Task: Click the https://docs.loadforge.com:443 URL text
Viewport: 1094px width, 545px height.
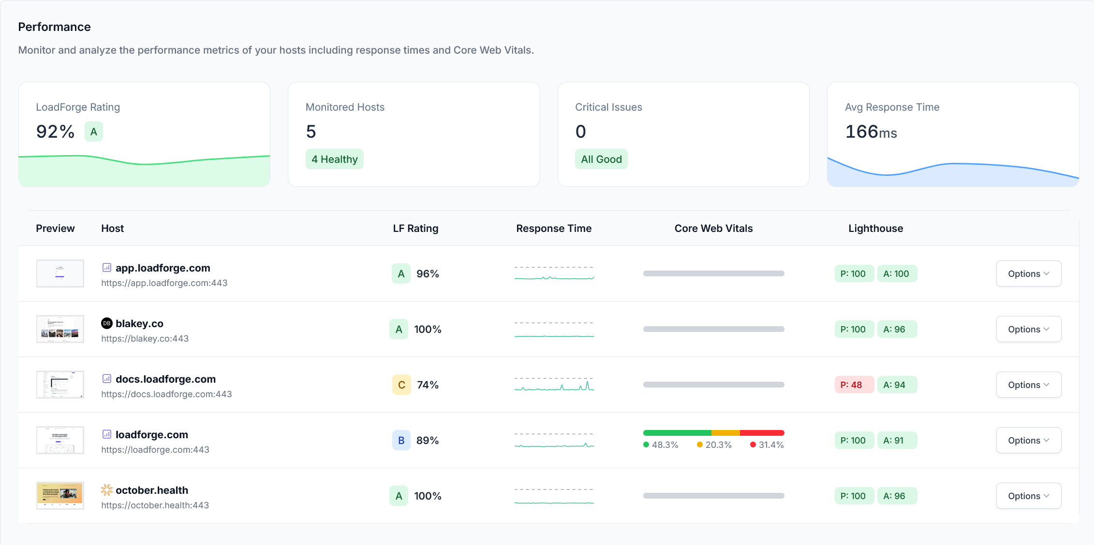Action: pyautogui.click(x=166, y=394)
